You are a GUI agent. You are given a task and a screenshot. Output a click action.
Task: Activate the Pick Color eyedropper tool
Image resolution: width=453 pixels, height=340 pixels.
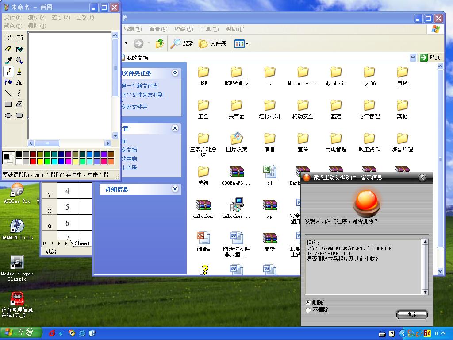click(8, 60)
